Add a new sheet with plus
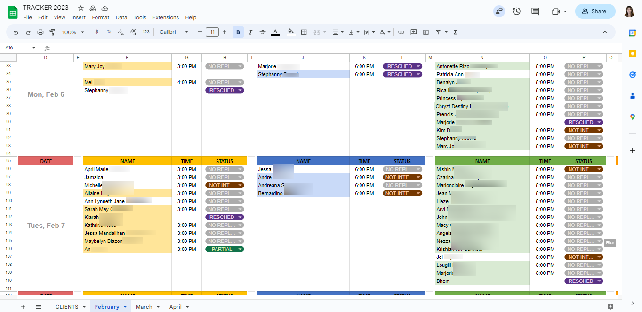642x312 pixels. point(23,307)
